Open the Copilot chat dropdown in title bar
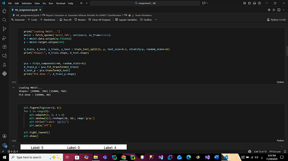This screenshot has height=161, width=288. pos(207,3)
